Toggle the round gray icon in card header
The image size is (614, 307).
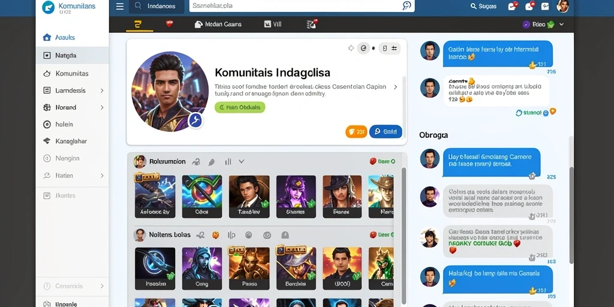[x=363, y=48]
